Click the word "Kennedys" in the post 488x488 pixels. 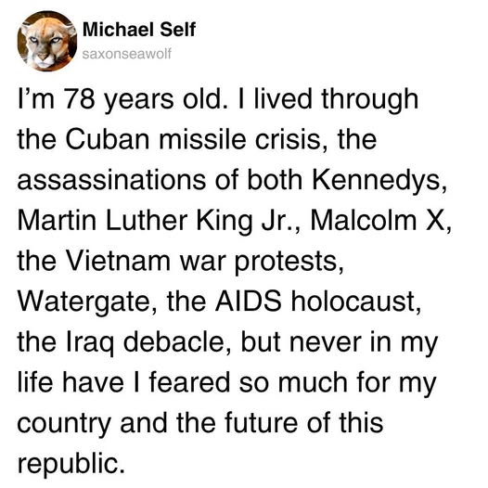tap(379, 182)
